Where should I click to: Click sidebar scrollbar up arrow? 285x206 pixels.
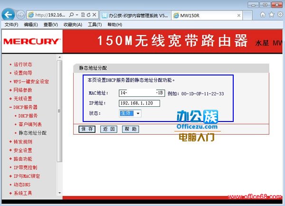(59, 57)
